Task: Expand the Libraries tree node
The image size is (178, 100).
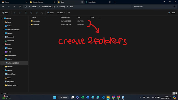Action: [x=3, y=67]
